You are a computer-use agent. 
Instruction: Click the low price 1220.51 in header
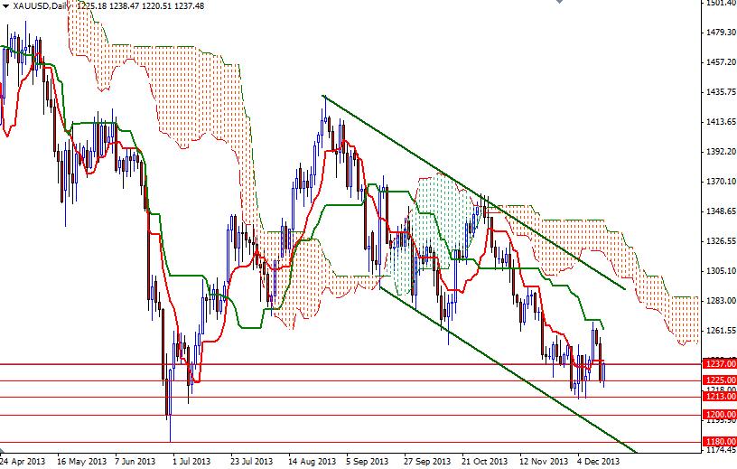click(156, 6)
